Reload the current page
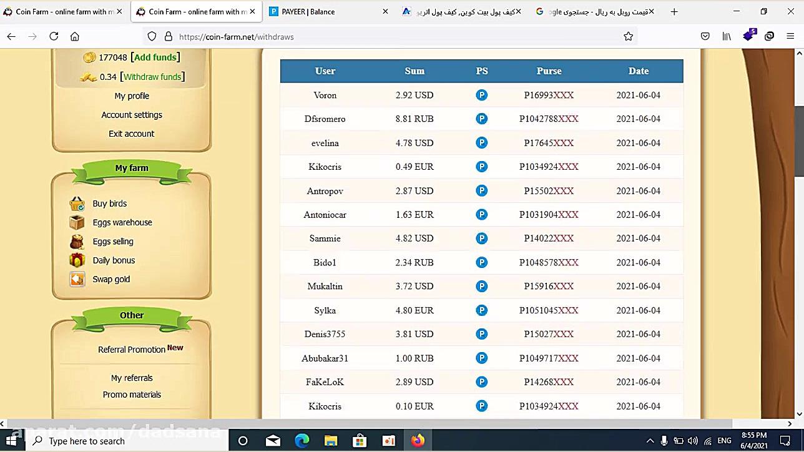The width and height of the screenshot is (804, 452). (x=54, y=37)
